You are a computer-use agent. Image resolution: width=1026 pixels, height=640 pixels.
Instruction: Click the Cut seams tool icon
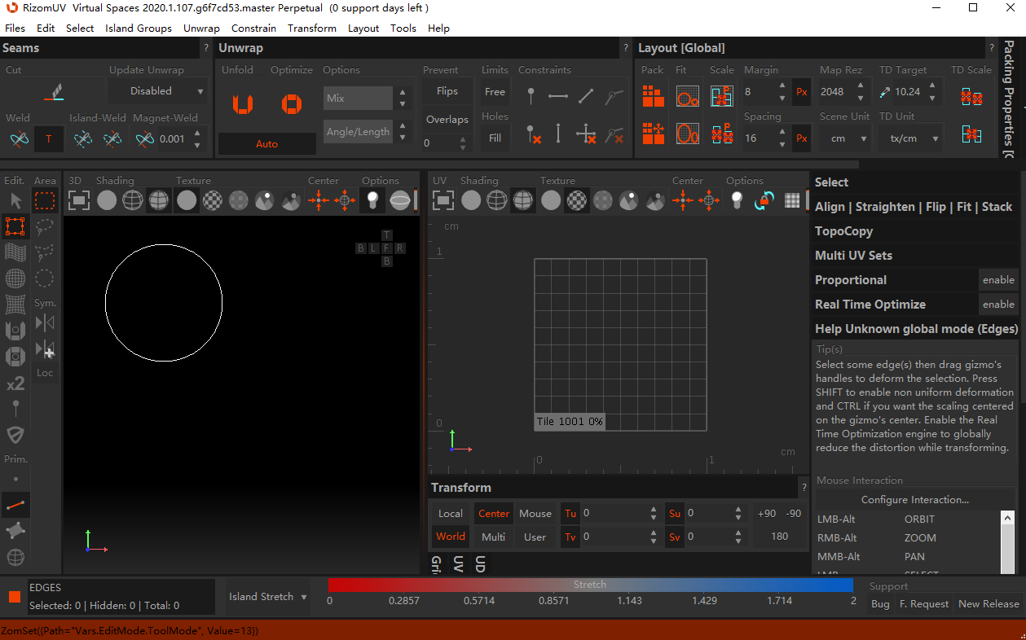[x=54, y=92]
